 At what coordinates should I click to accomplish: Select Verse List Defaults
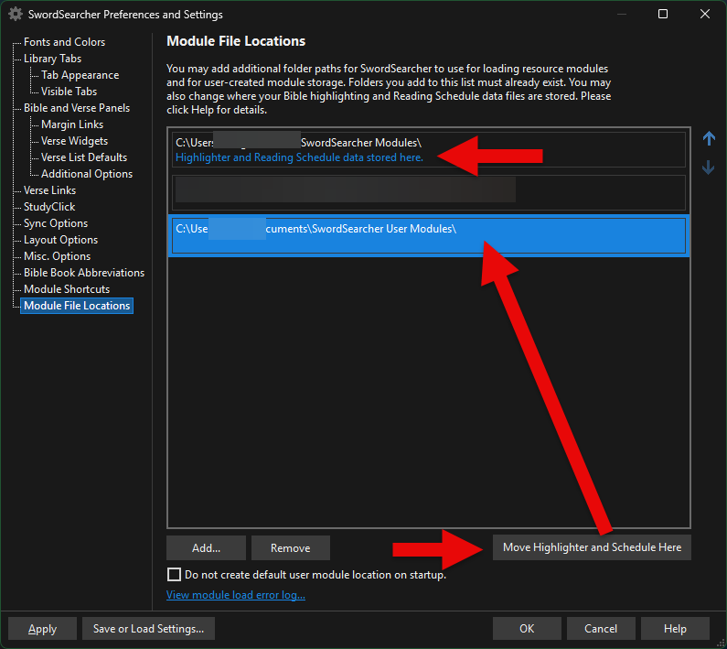(x=84, y=157)
